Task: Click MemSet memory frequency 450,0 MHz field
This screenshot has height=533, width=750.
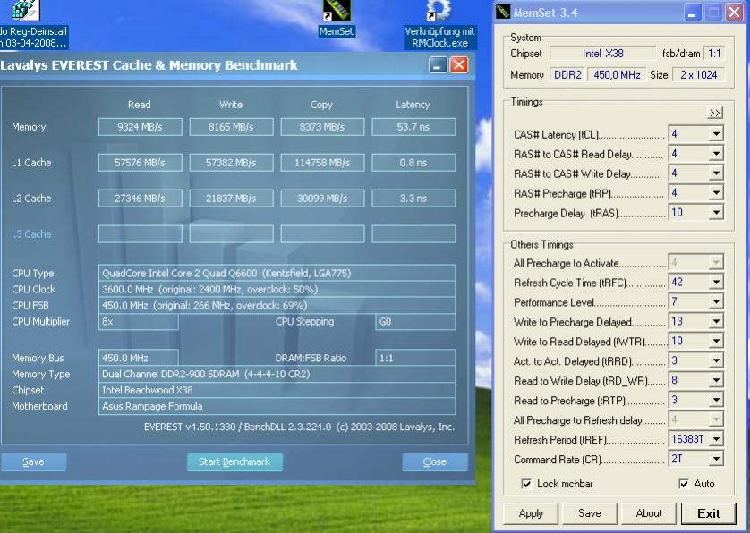Action: click(617, 75)
